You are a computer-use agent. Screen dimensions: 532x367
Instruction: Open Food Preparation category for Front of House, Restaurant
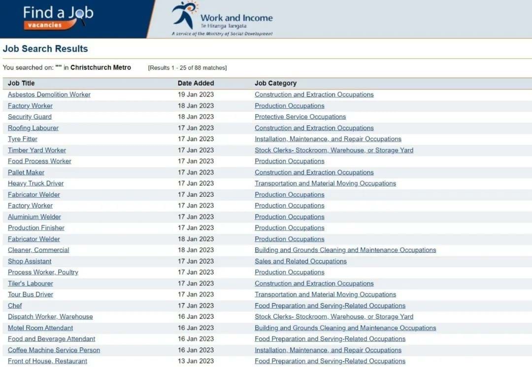(330, 361)
